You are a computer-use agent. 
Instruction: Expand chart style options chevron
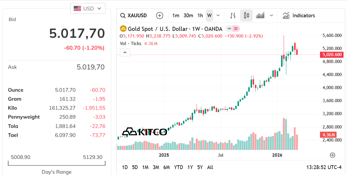click(272, 16)
